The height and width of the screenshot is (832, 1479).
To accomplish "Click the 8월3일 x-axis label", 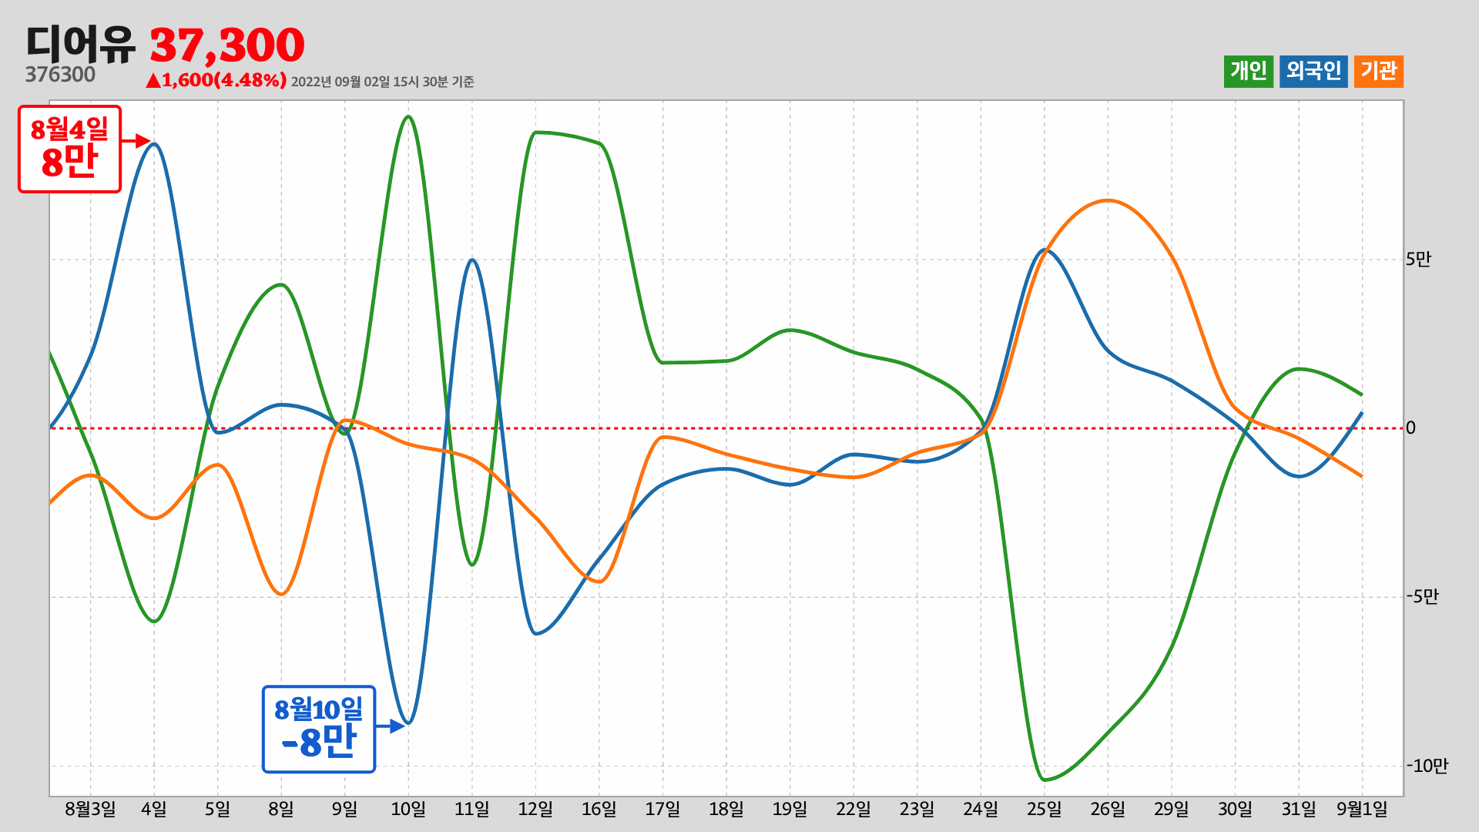I will tap(90, 809).
